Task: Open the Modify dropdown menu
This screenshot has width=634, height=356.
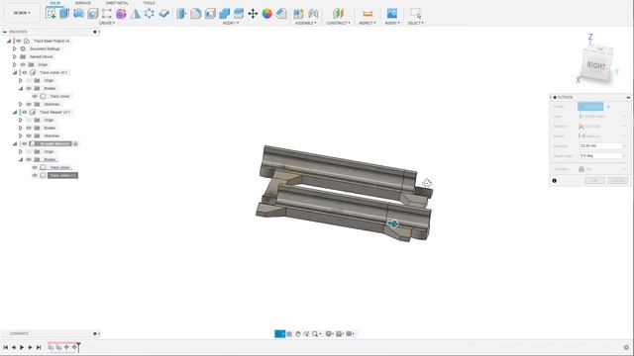Action: [231, 23]
